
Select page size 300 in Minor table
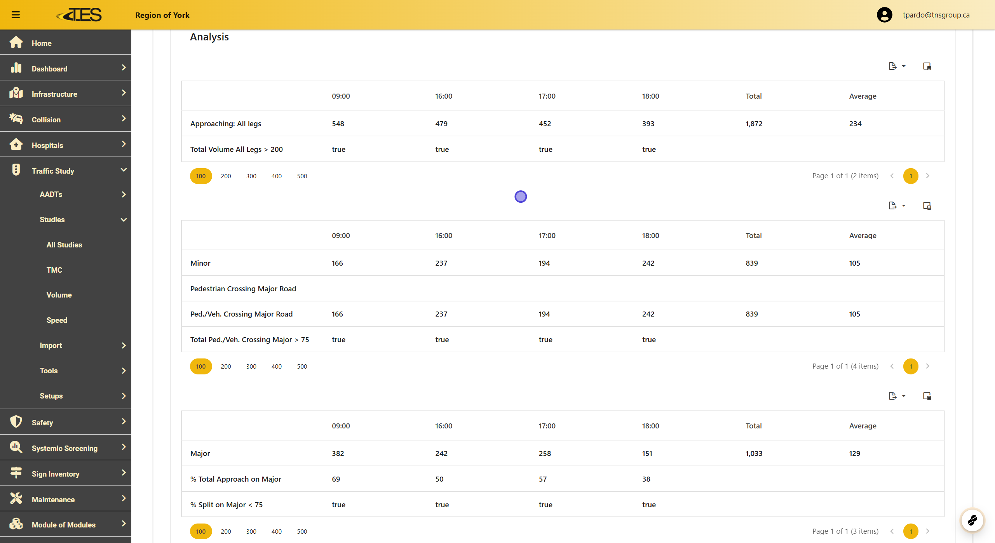click(251, 366)
